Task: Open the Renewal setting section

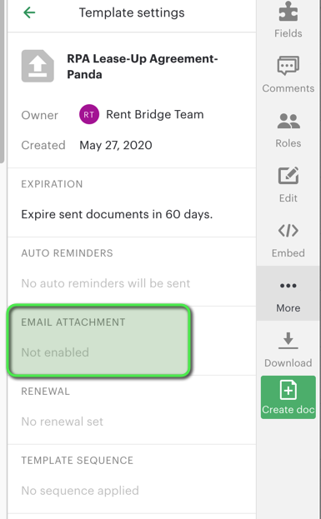Action: click(x=132, y=410)
